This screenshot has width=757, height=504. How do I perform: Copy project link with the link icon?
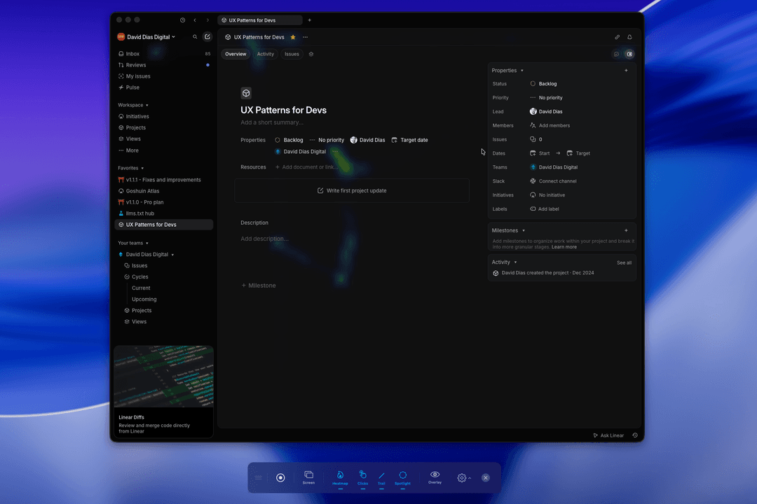[x=617, y=37]
